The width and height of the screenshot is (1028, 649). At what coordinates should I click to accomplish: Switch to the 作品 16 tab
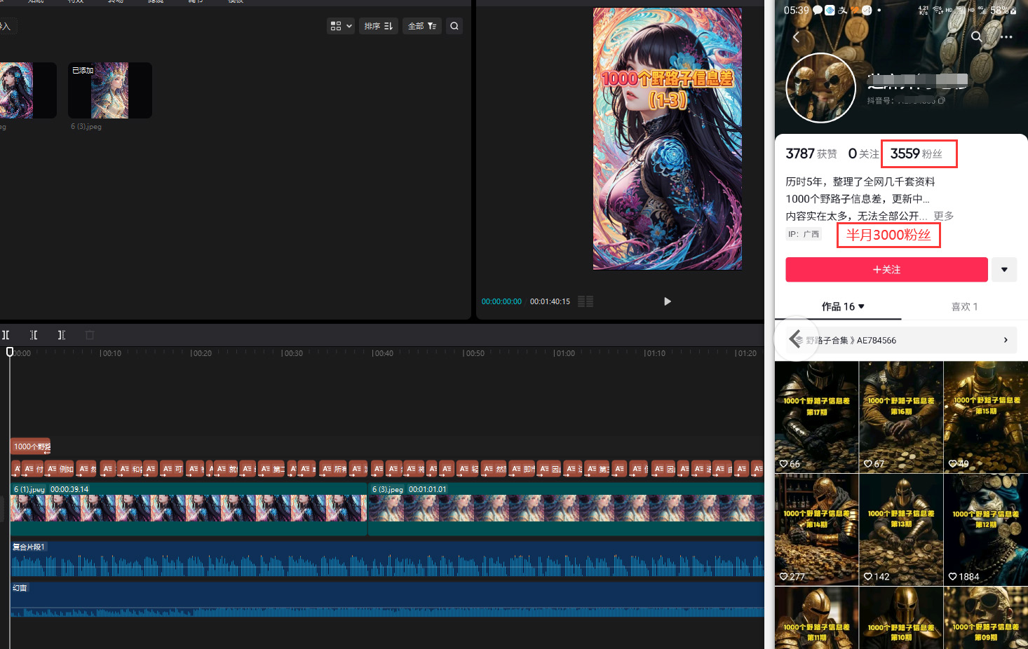coord(843,307)
